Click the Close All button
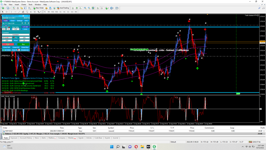Viewport: 266px width, 150px height. [16, 47]
